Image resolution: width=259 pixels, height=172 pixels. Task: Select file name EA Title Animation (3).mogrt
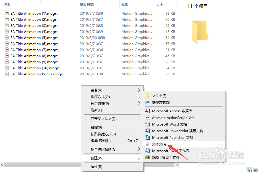tap(34, 26)
